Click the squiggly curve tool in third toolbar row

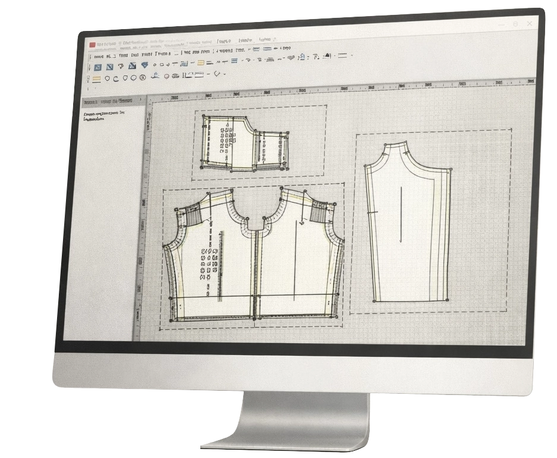(x=155, y=76)
